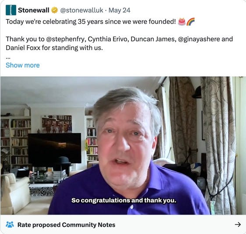The height and width of the screenshot is (234, 246).
Task: Click the right arrow beside Community Notes
Action: coord(238,224)
